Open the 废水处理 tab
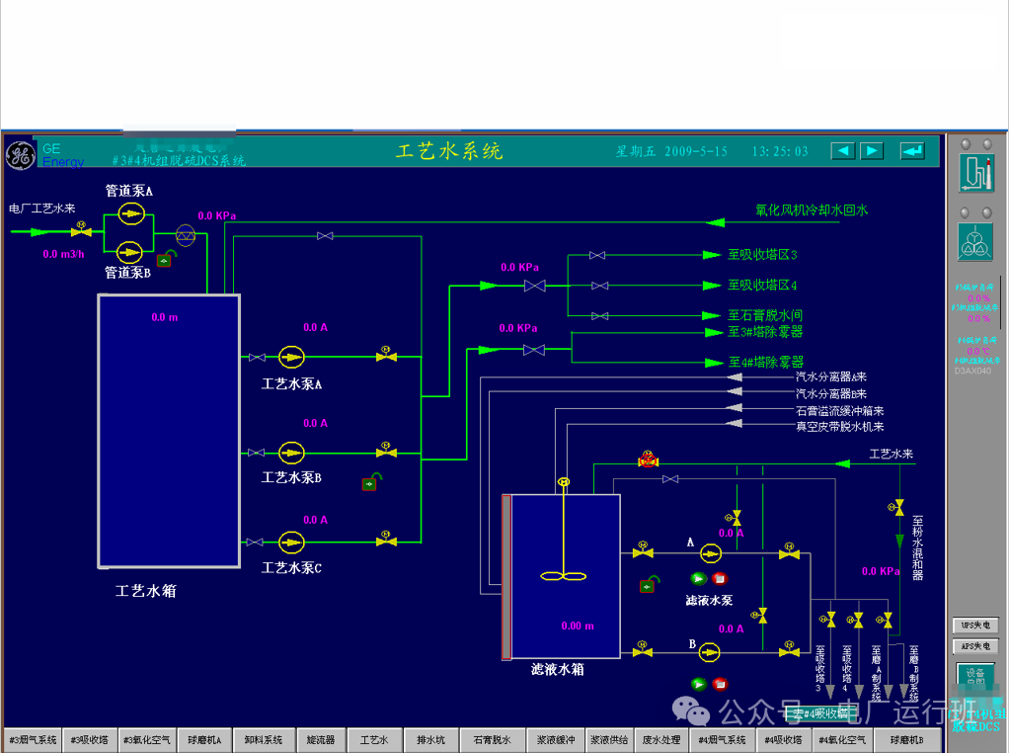This screenshot has width=1009, height=753. pos(661,739)
